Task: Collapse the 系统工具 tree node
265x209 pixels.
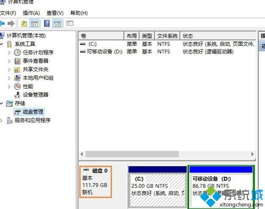Action: [x=2, y=44]
